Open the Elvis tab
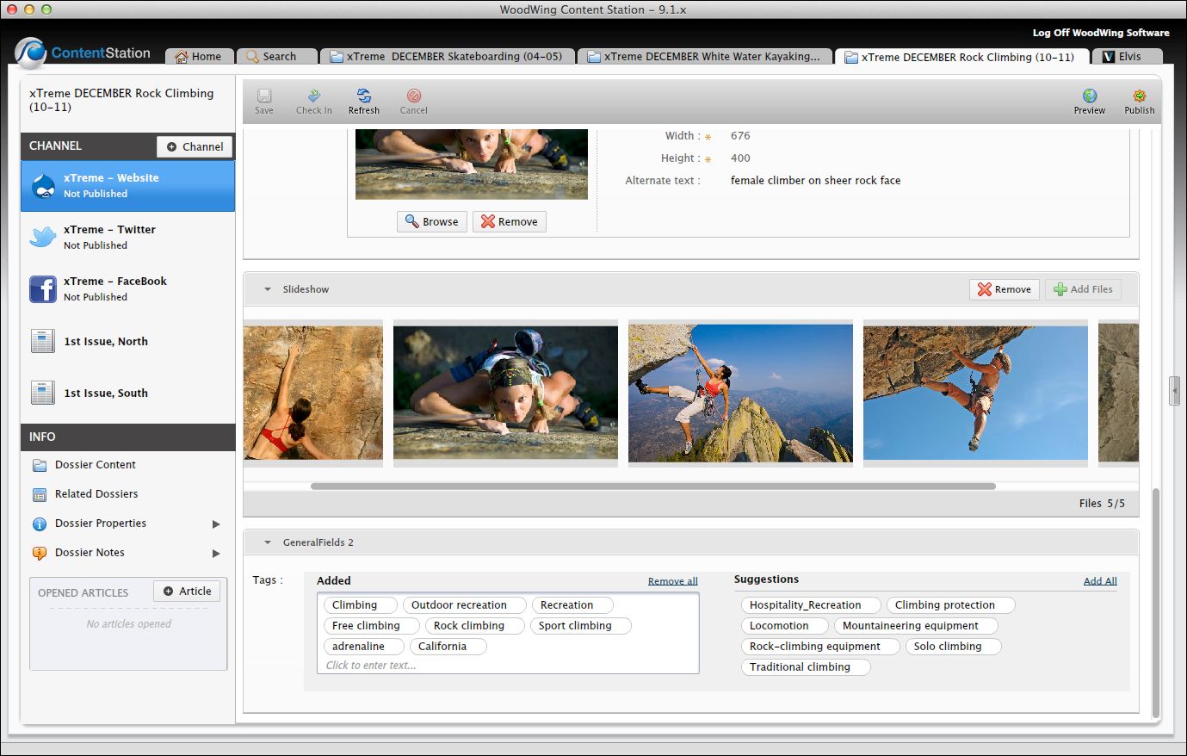 click(x=1128, y=56)
